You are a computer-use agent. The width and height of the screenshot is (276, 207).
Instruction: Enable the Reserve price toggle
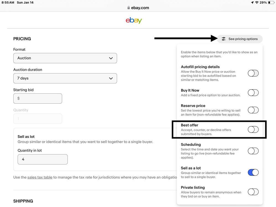click(253, 110)
